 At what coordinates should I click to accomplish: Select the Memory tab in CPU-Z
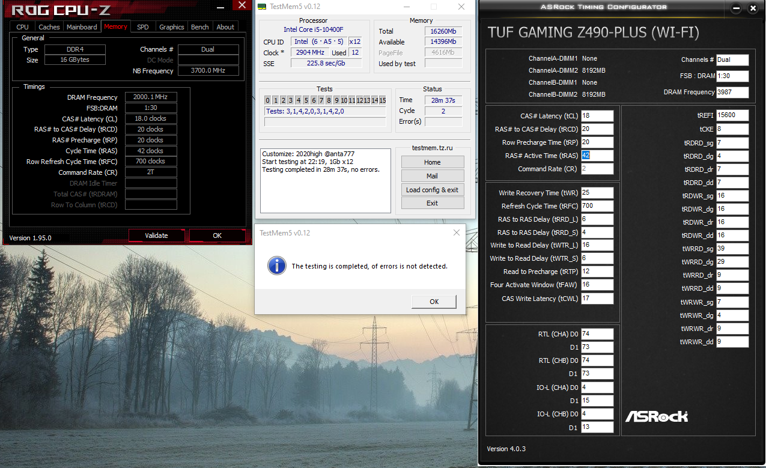pos(115,26)
